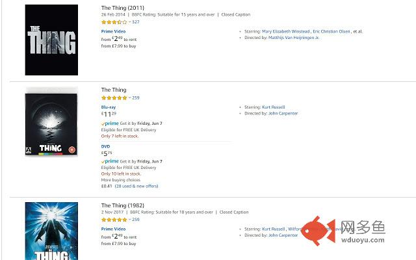
Task: Expand rating dropdown on The Thing (1982)
Action: (130, 220)
